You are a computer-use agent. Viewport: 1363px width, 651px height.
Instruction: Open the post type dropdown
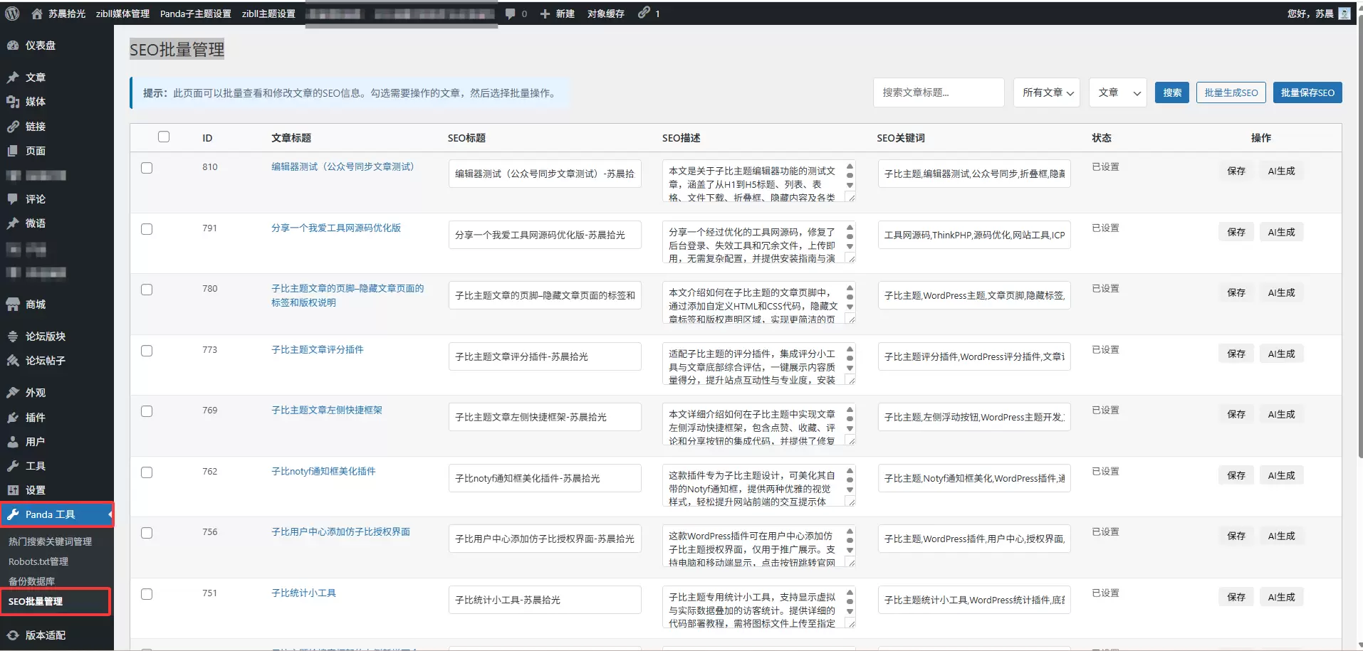coord(1117,92)
